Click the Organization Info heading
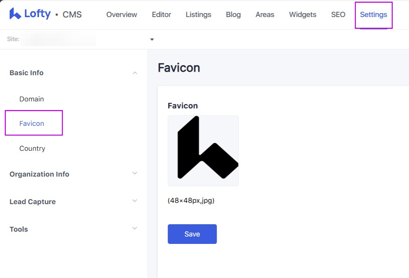This screenshot has width=409, height=278. pyautogui.click(x=39, y=174)
